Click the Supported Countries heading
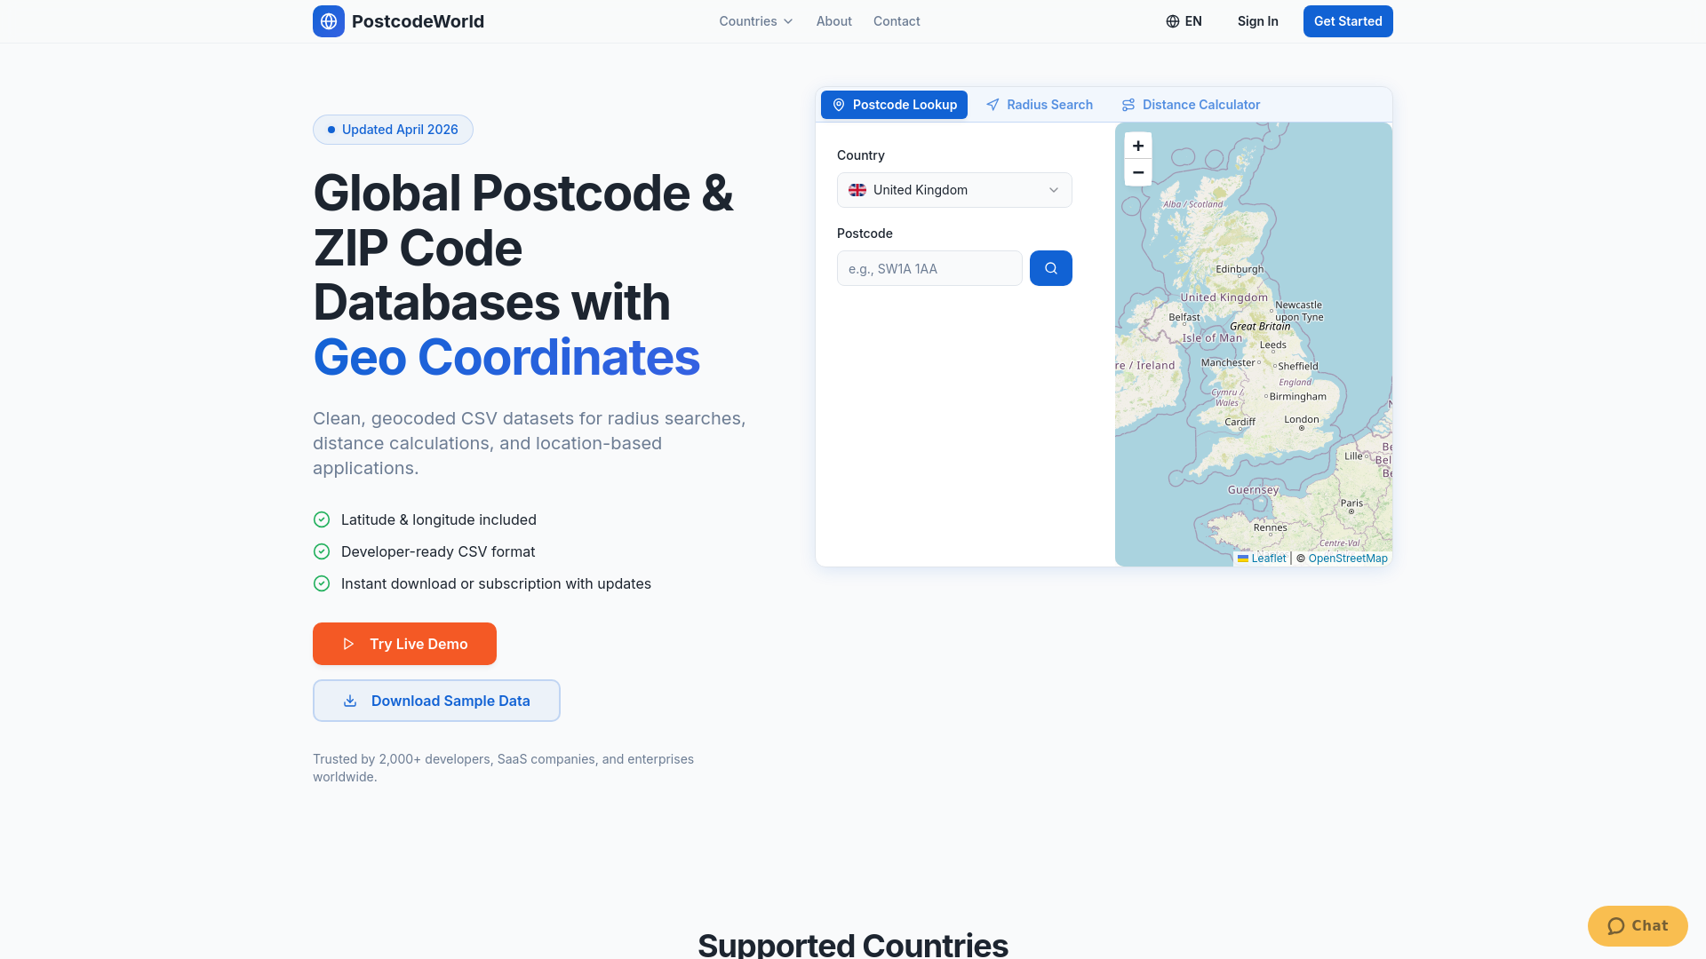This screenshot has height=959, width=1706. coord(853,945)
